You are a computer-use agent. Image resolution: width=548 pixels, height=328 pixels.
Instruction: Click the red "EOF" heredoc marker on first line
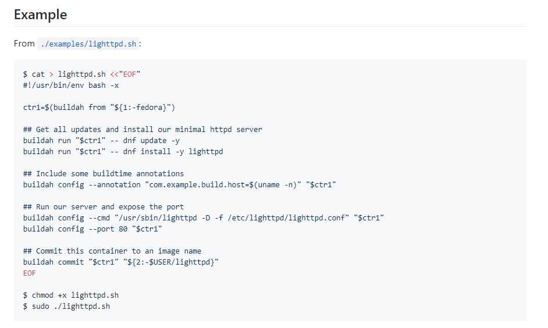point(129,74)
